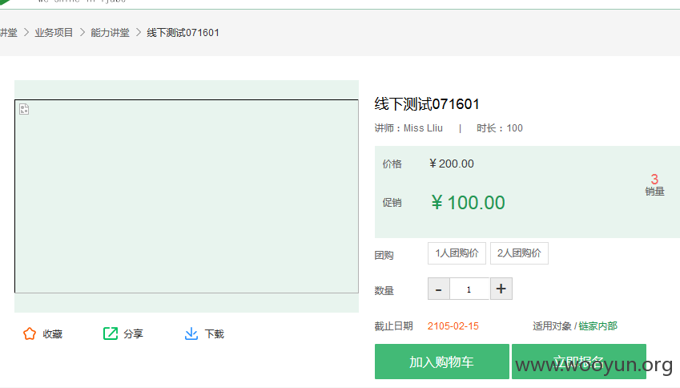Click the course title 线下测试071601 heading

coord(427,104)
